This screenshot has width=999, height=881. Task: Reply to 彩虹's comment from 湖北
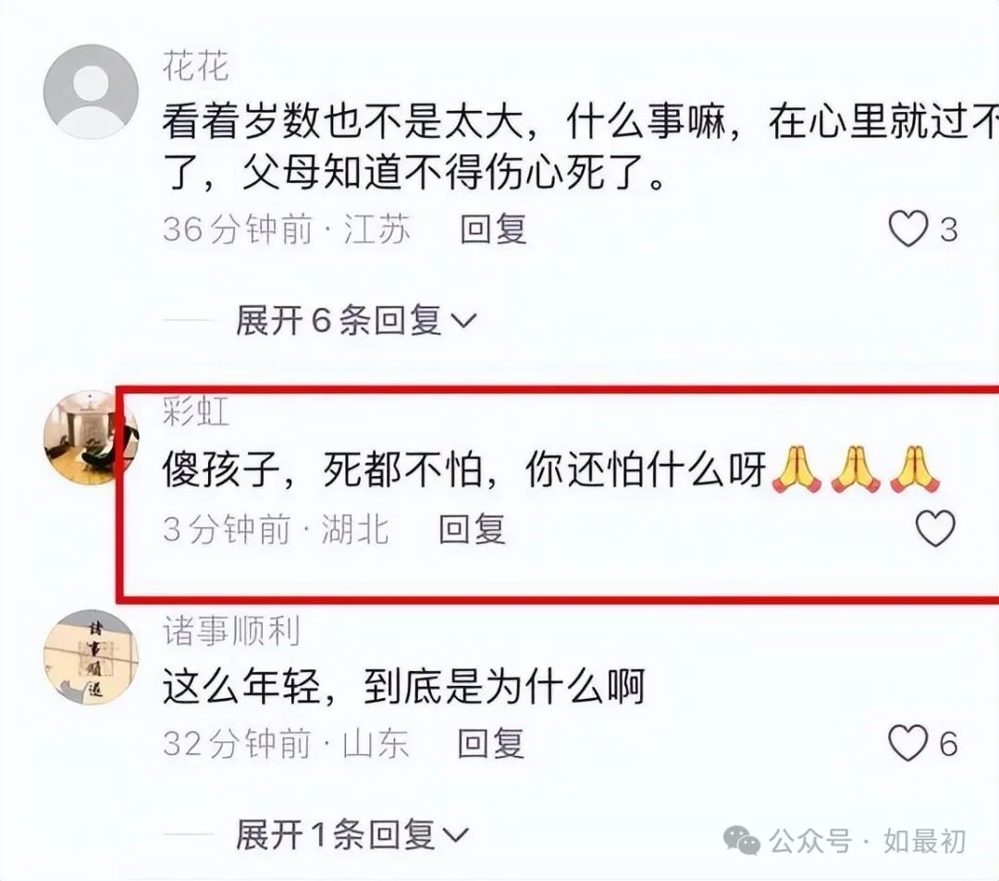(472, 529)
